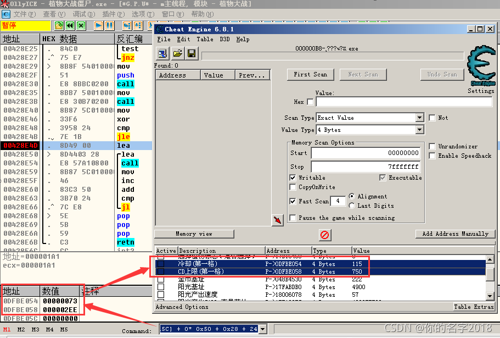The width and height of the screenshot is (500, 338).
Task: Click address list scrollbar up arrow
Action: pyautogui.click(x=490, y=259)
